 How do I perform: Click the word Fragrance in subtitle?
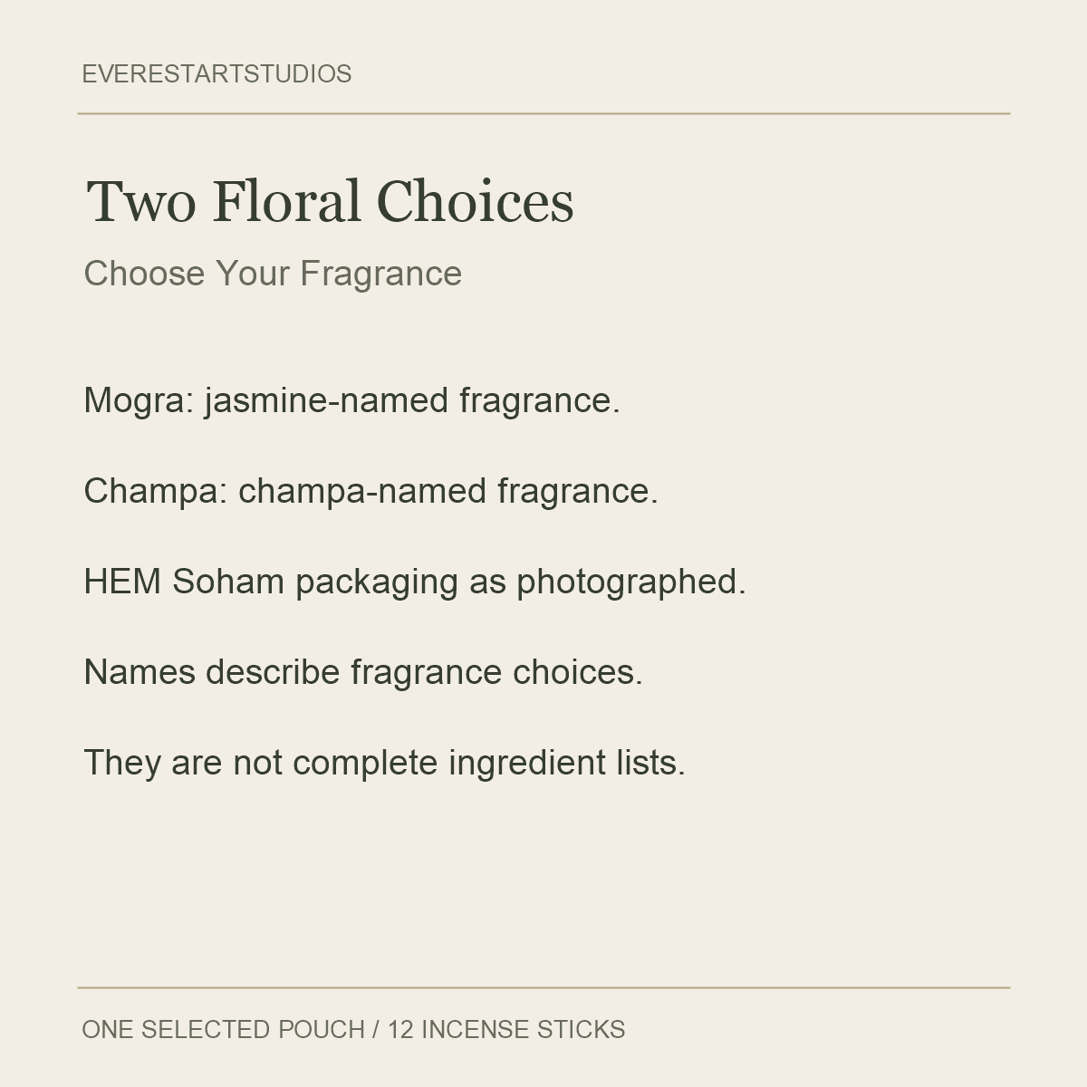pos(381,274)
